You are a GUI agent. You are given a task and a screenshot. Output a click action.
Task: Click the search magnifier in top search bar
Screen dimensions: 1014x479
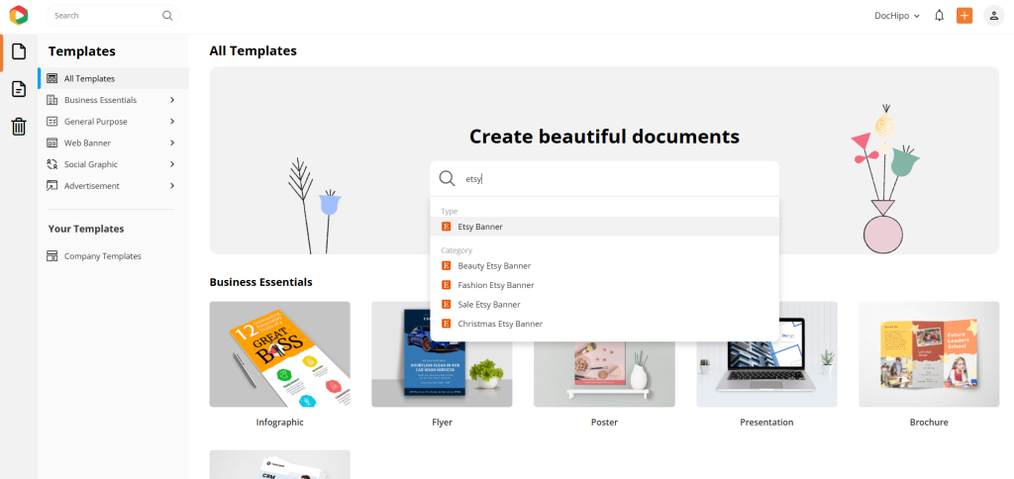[167, 16]
